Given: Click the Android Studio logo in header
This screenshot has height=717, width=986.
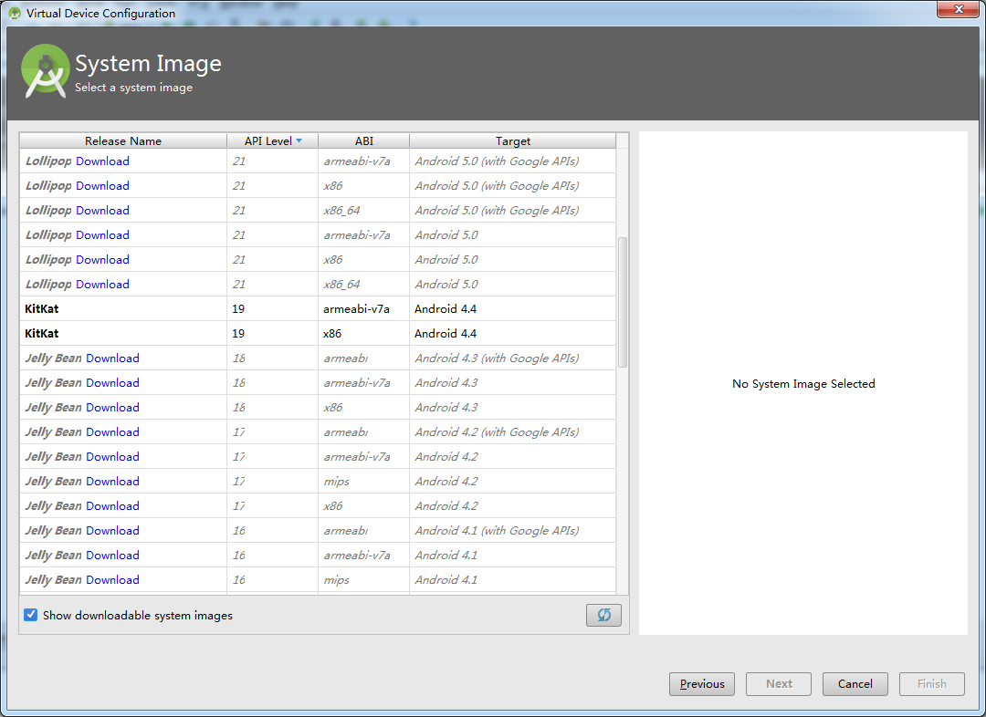Looking at the screenshot, I should [x=46, y=71].
